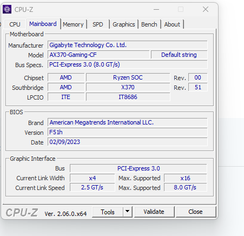Image resolution: width=244 pixels, height=236 pixels.
Task: Click the current link width x4 value
Action: point(93,178)
